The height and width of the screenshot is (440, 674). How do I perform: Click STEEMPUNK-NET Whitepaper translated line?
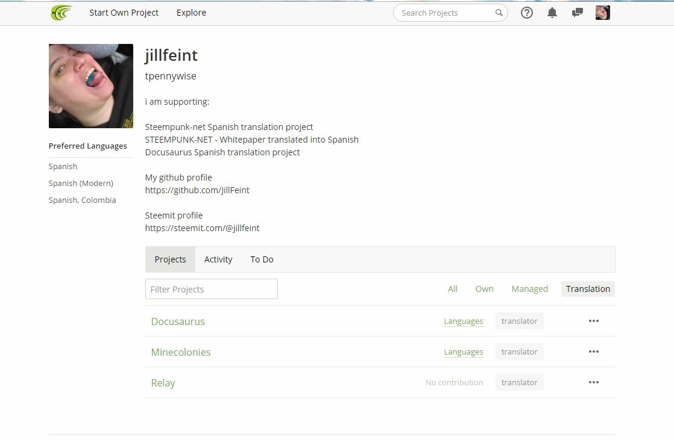tap(251, 140)
